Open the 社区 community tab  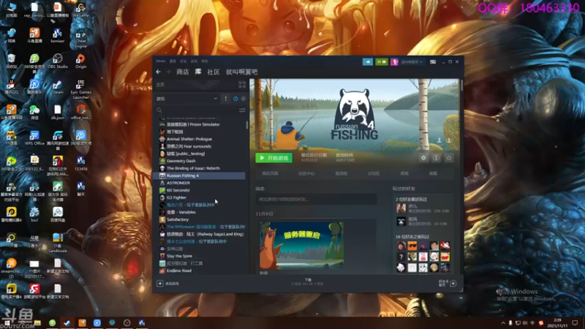point(214,72)
